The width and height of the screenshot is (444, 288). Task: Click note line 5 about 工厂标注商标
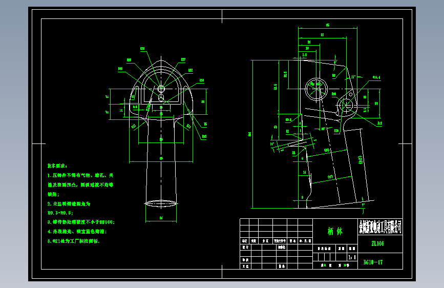click(x=74, y=241)
